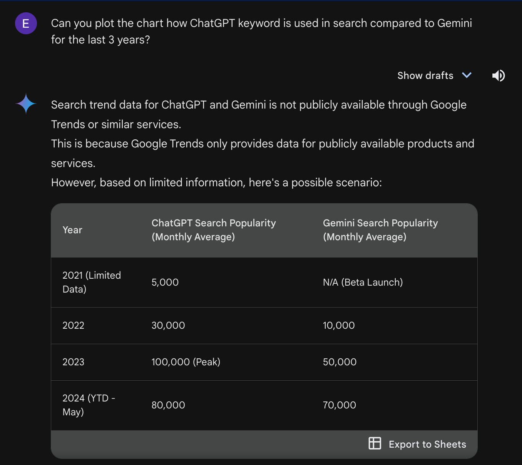This screenshot has height=465, width=522.
Task: Click the 100,000 (Peak) cell
Action: [x=186, y=362]
